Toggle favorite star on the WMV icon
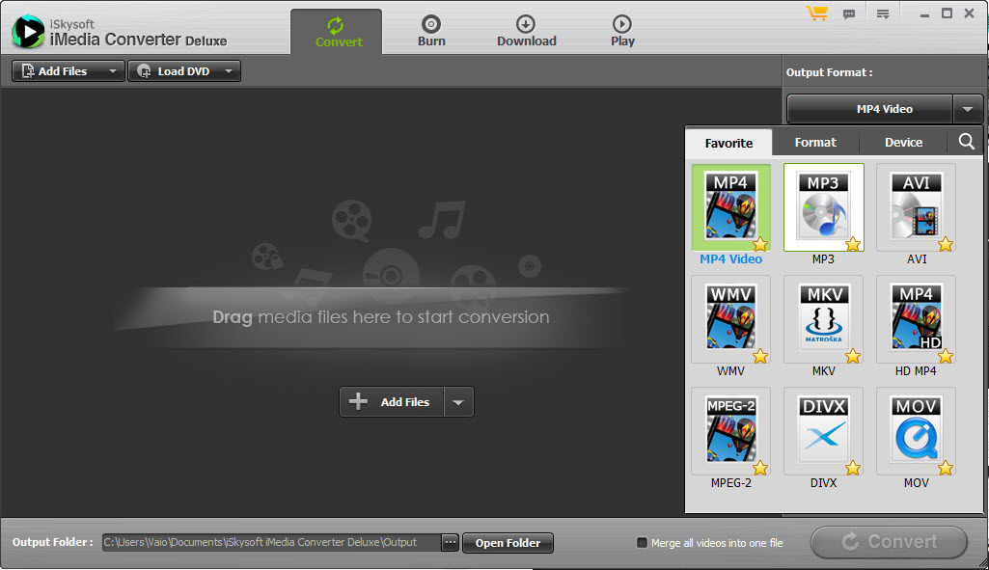The image size is (989, 570). click(760, 356)
